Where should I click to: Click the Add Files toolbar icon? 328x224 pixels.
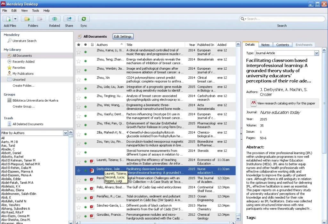[8, 19]
